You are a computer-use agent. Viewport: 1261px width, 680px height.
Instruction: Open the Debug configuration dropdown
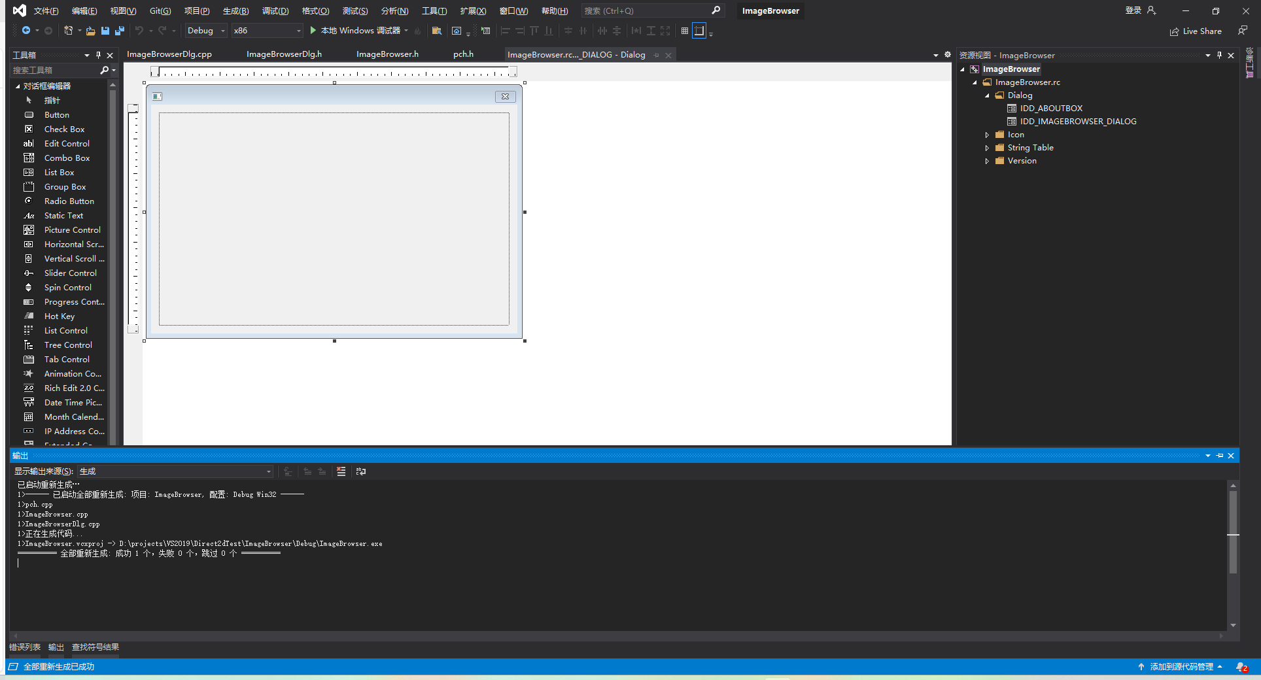coord(206,31)
